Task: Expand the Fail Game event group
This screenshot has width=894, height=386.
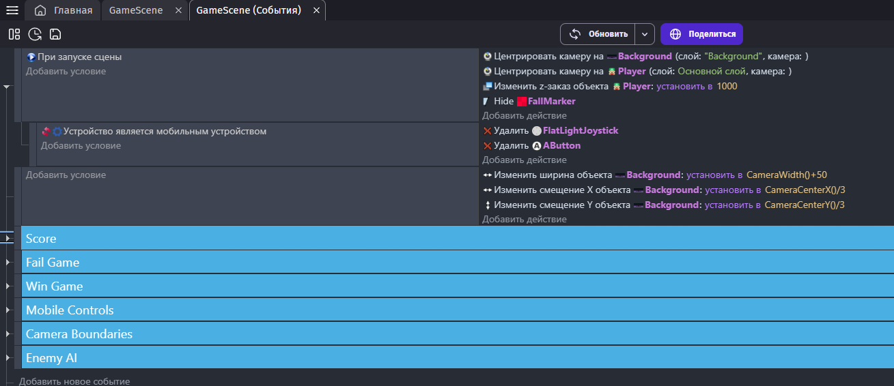Action: point(8,263)
